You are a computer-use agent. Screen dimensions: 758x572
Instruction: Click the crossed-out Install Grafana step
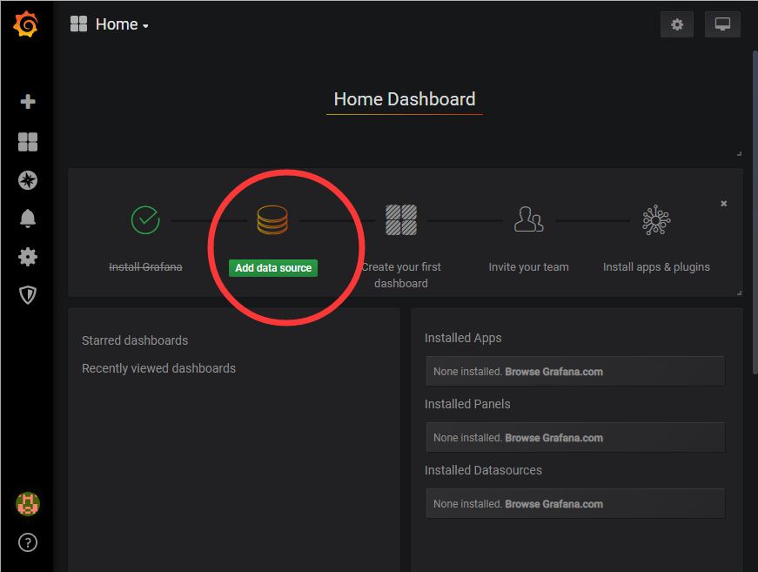pos(145,267)
